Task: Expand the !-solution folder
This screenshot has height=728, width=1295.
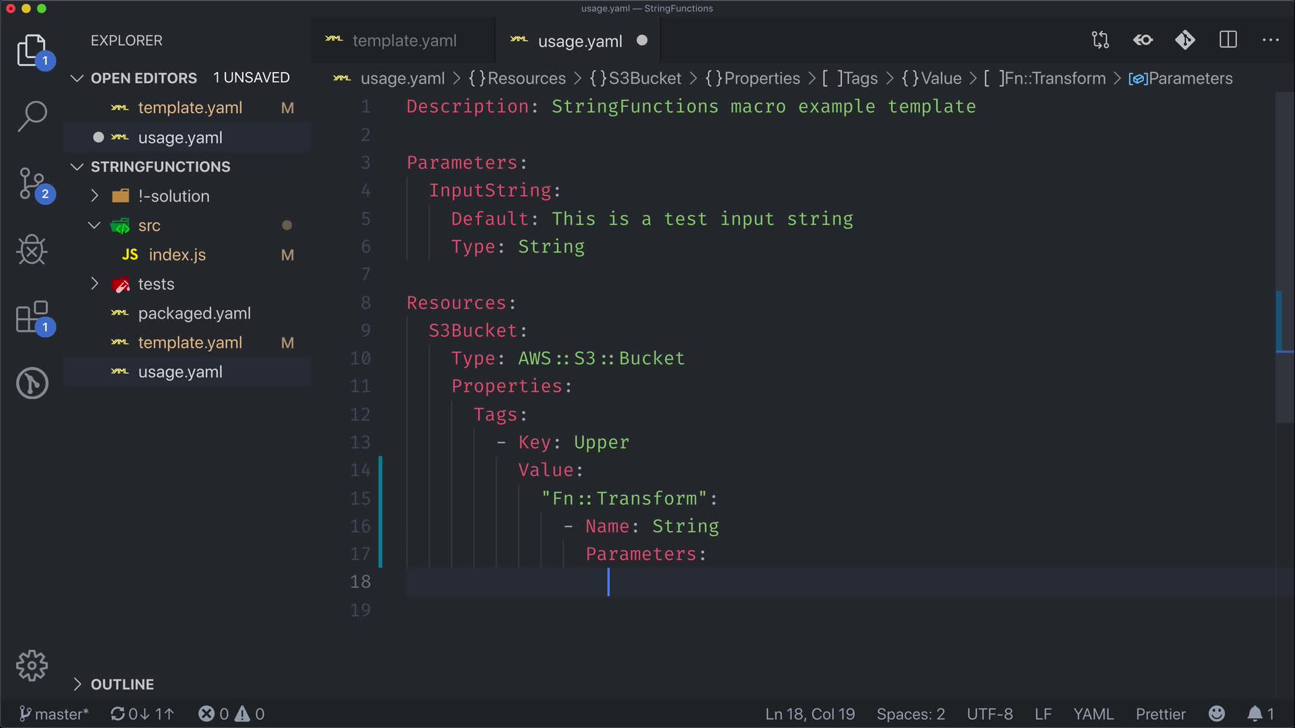Action: tap(94, 196)
